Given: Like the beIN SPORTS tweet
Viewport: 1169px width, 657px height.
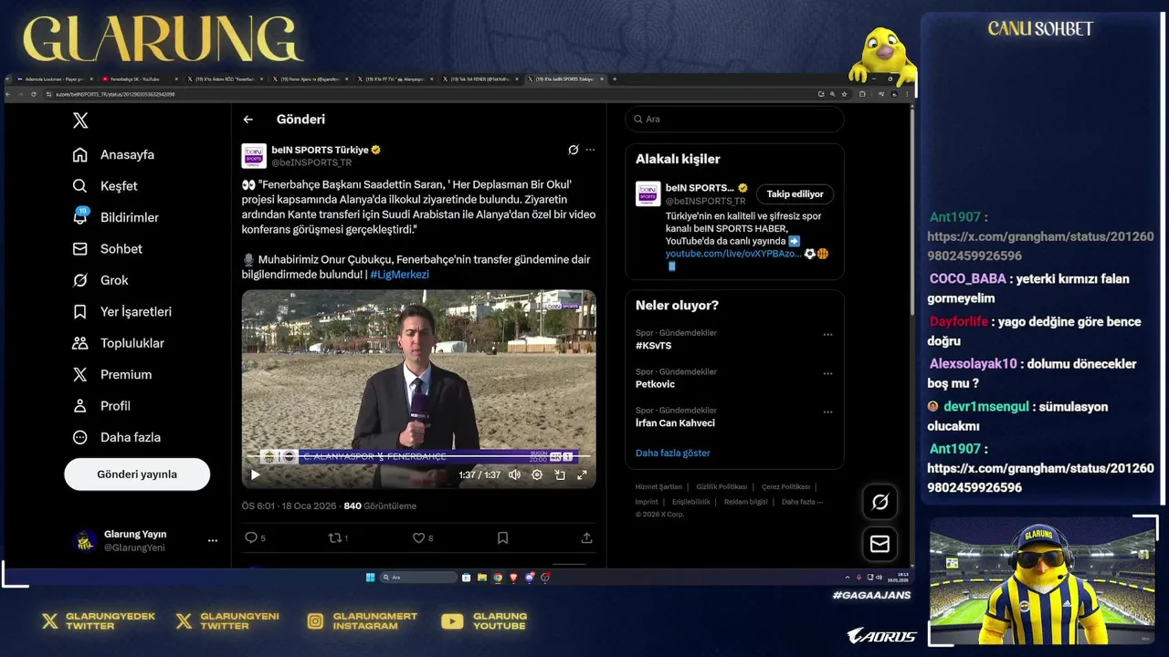Looking at the screenshot, I should coord(423,538).
